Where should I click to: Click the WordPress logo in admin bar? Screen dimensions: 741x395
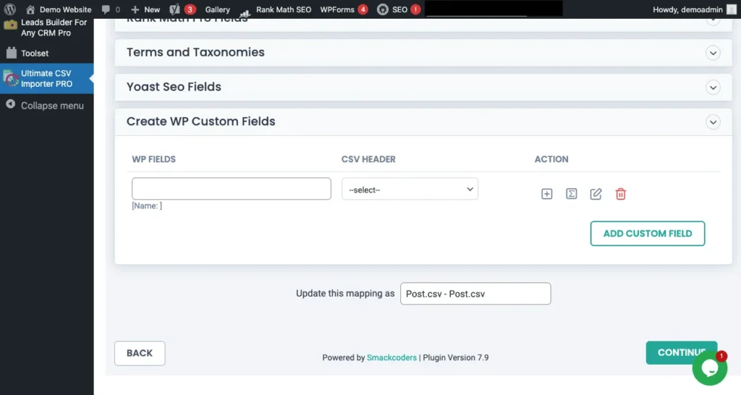tap(10, 9)
